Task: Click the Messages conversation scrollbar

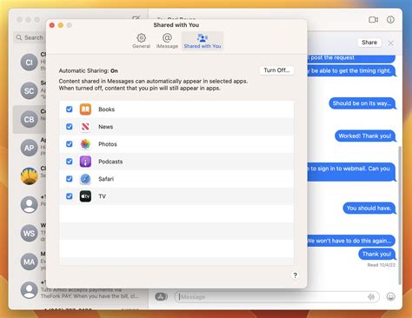Action: [x=400, y=215]
